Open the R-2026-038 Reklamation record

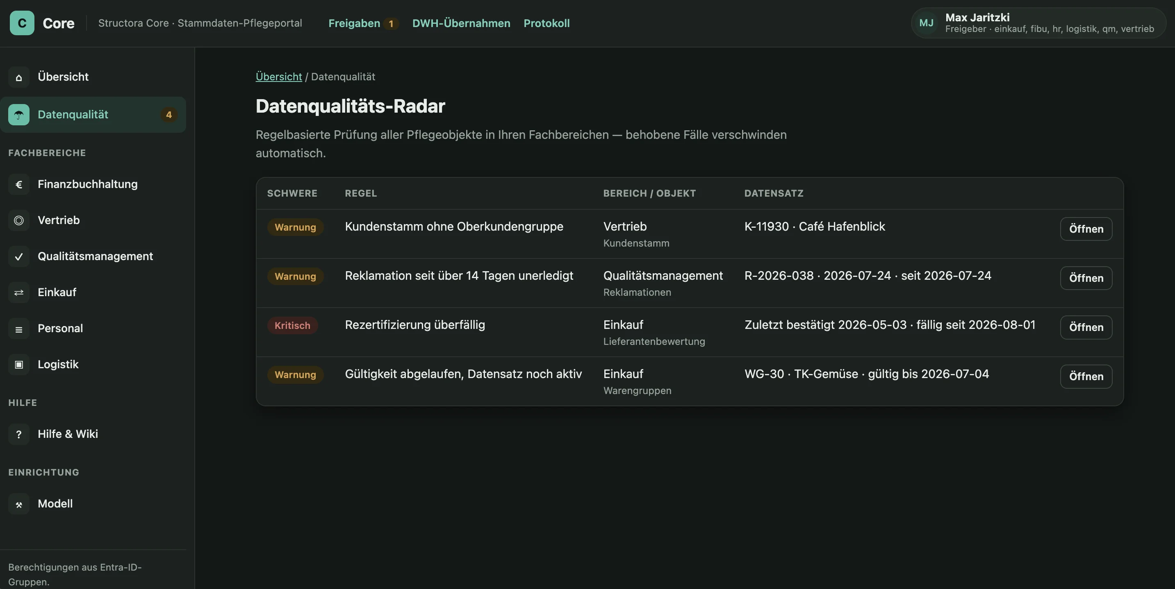tap(1086, 278)
